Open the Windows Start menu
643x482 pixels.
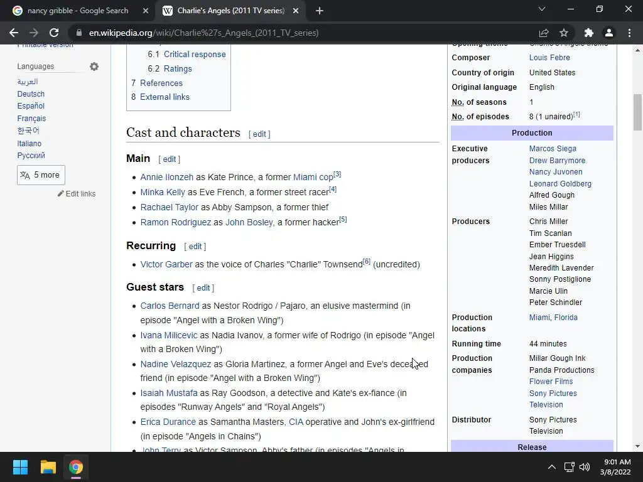20,467
